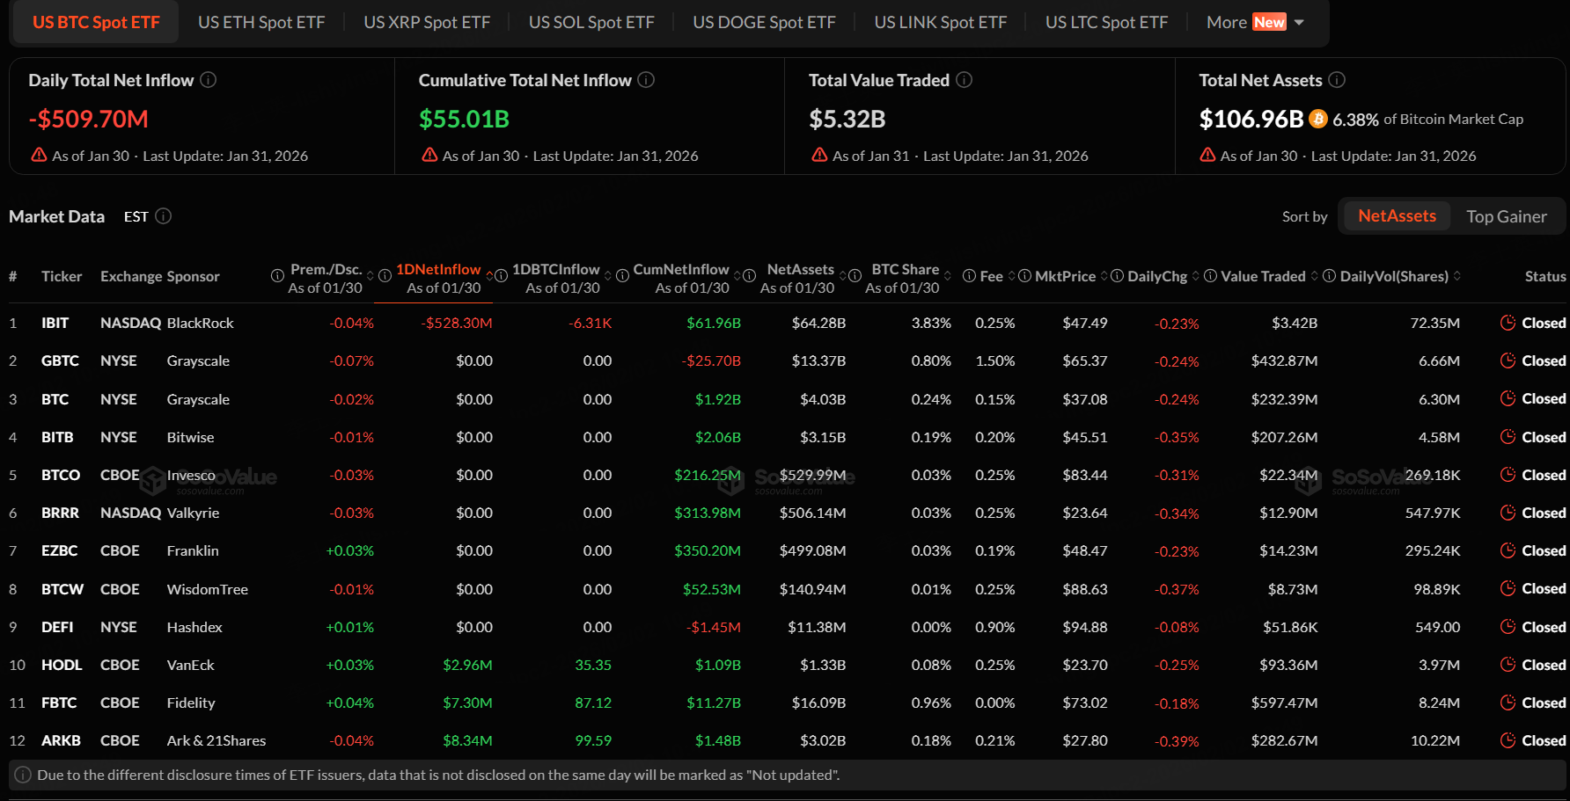Open the IBIT ticker link
Image resolution: width=1570 pixels, height=801 pixels.
pyautogui.click(x=55, y=323)
